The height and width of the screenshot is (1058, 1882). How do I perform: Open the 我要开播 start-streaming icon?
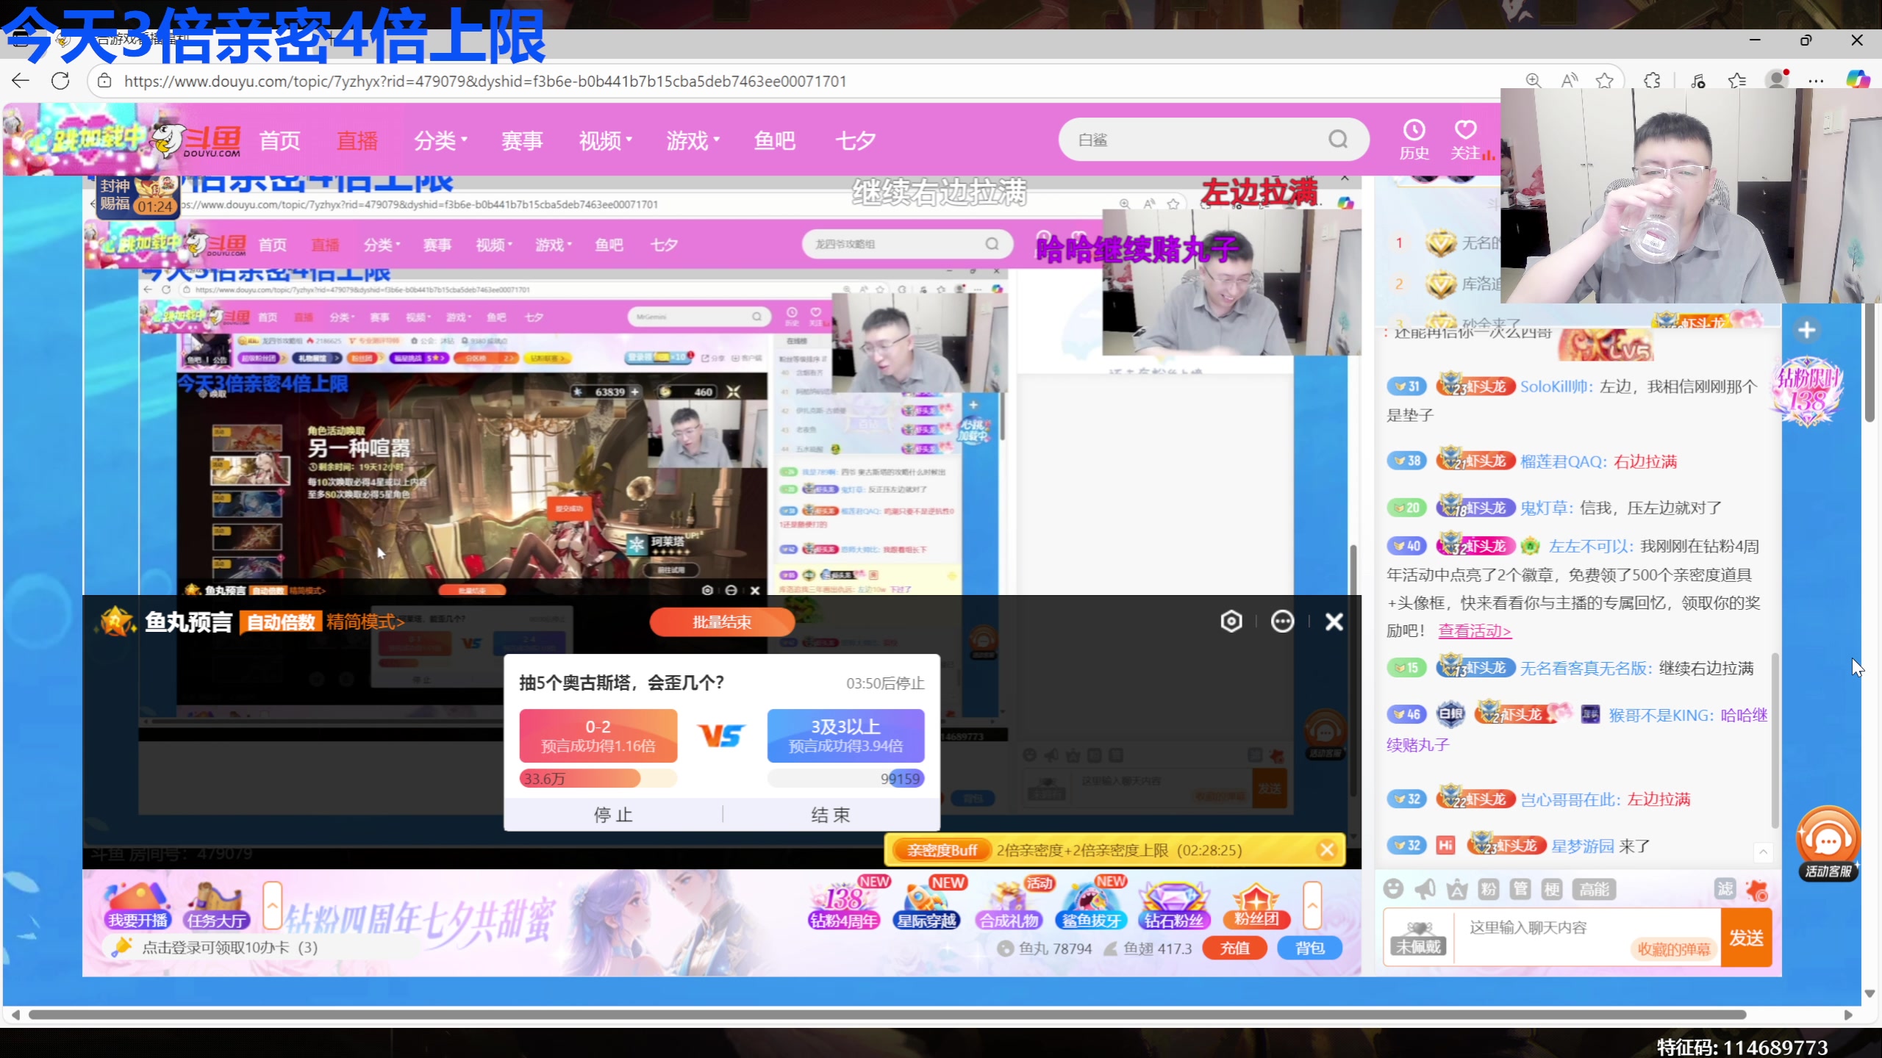click(x=137, y=905)
